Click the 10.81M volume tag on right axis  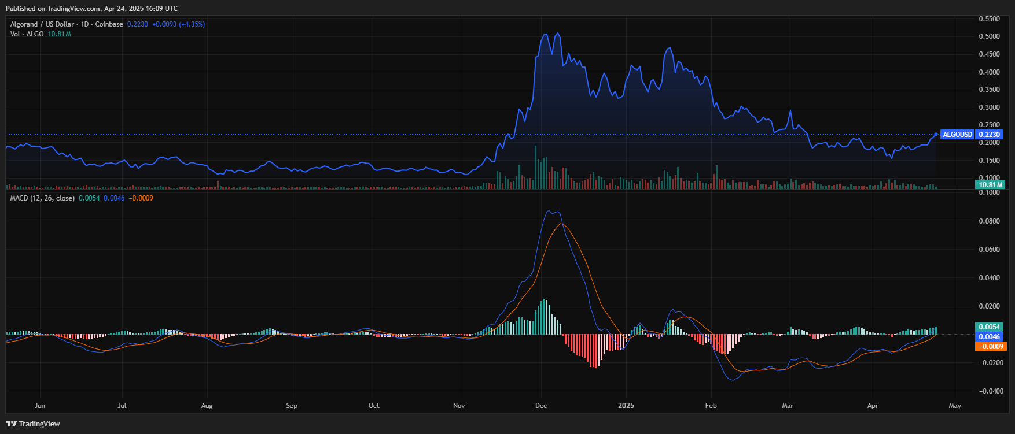[x=990, y=185]
